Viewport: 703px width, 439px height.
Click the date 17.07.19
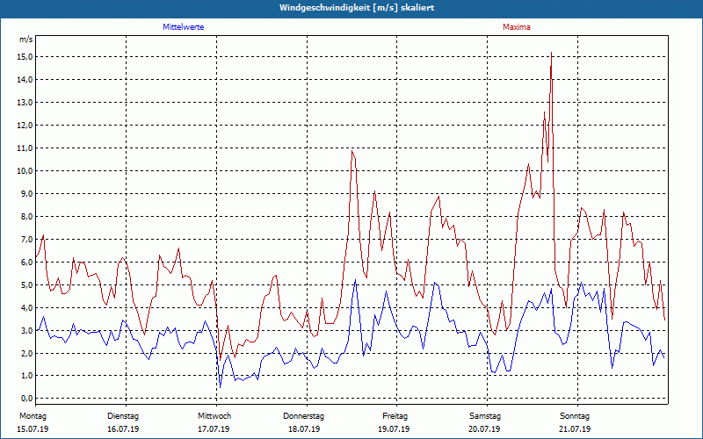(x=214, y=429)
